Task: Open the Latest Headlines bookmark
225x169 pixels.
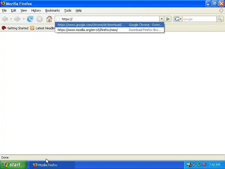Action: pyautogui.click(x=43, y=28)
